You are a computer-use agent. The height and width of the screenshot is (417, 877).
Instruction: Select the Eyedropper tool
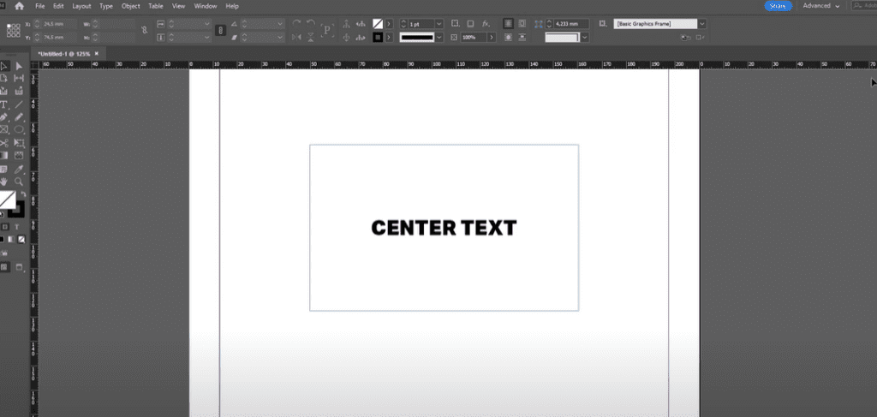coord(19,169)
